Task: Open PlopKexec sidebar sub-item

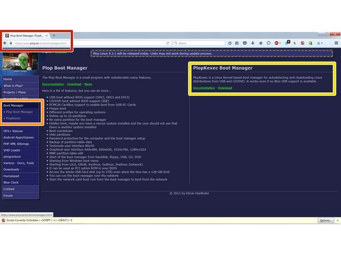Action: [x=13, y=118]
